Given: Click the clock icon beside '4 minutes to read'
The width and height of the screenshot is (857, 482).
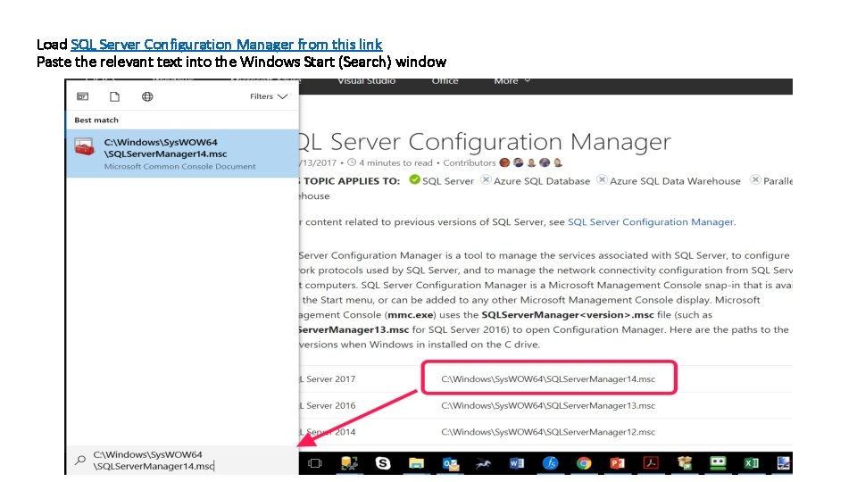Looking at the screenshot, I should 352,162.
